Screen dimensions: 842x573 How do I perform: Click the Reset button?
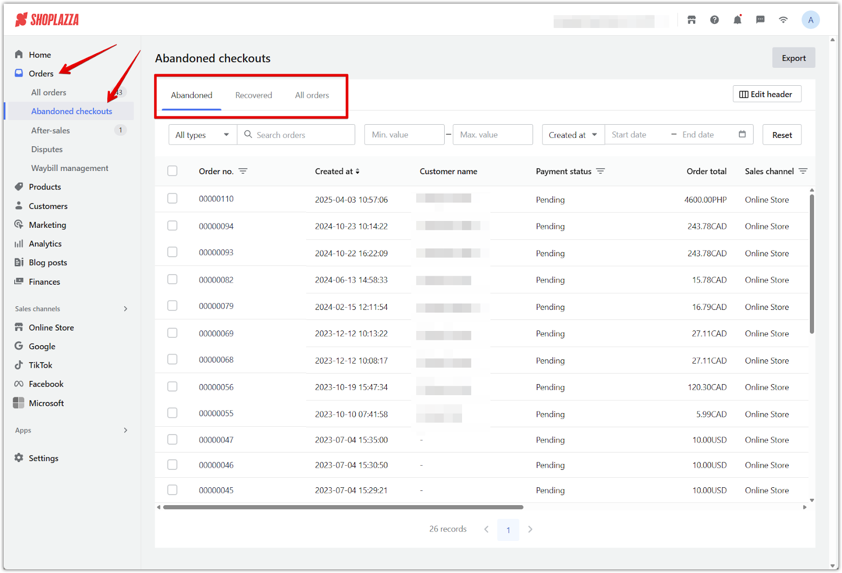(x=782, y=135)
